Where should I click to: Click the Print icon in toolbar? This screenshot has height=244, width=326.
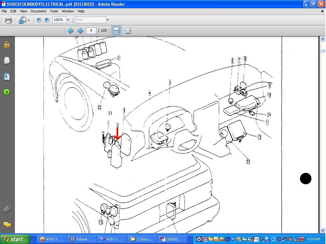(9, 20)
